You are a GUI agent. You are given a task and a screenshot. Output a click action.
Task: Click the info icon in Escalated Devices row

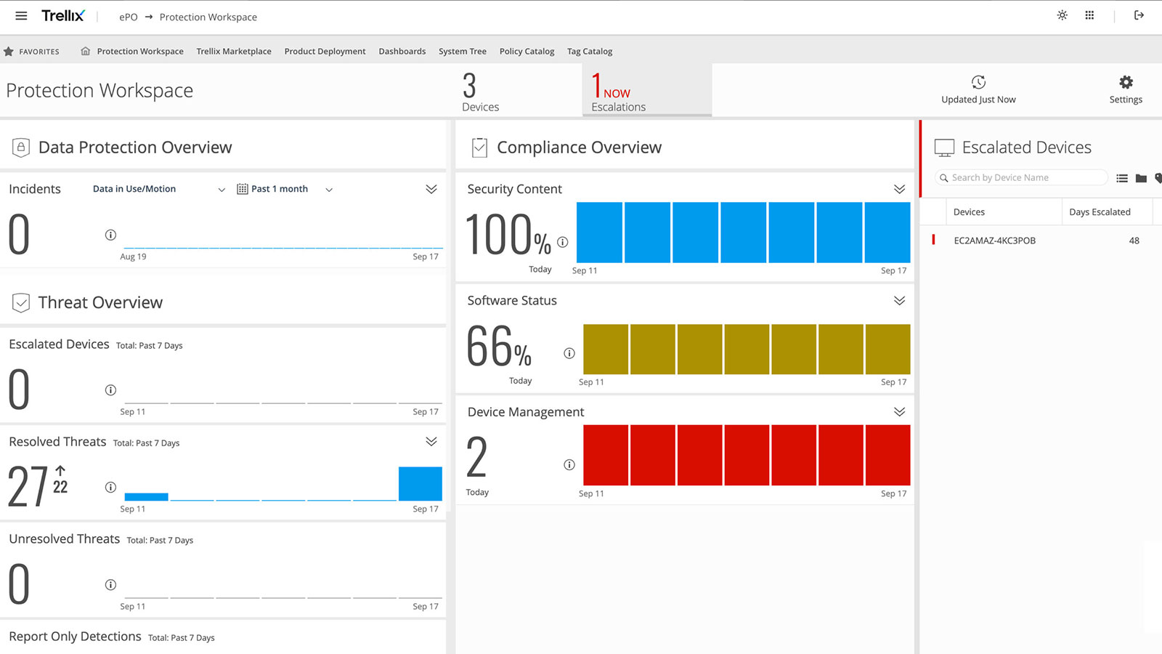coord(110,390)
